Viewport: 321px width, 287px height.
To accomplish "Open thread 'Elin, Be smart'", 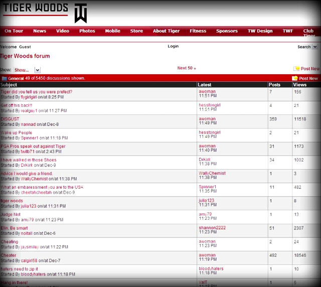I will coord(14,228).
